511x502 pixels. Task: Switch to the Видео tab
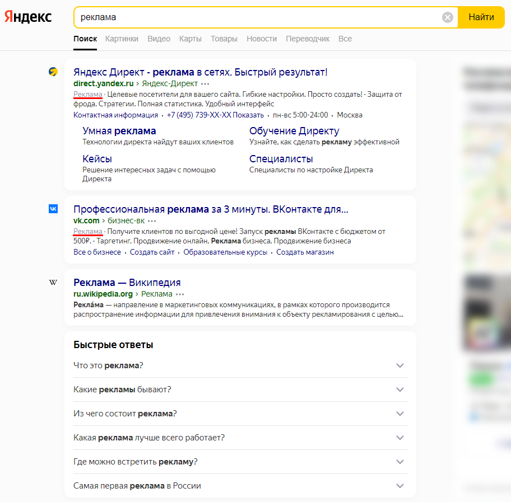coord(159,39)
